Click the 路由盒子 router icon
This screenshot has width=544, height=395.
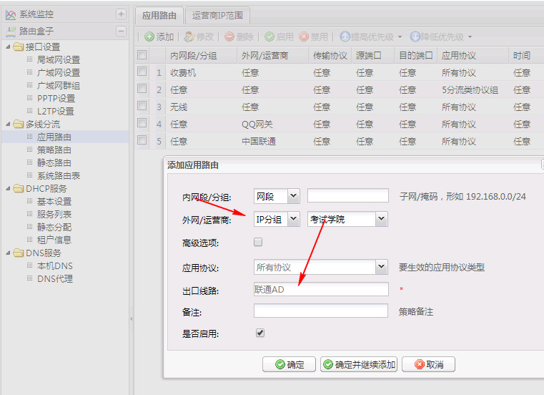(11, 31)
